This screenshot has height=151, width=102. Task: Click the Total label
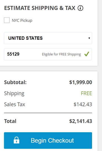pos(10,121)
